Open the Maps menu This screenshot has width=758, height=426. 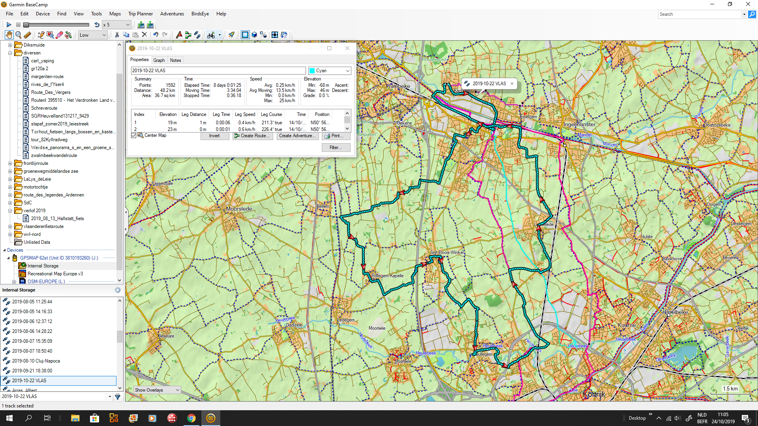pos(115,14)
